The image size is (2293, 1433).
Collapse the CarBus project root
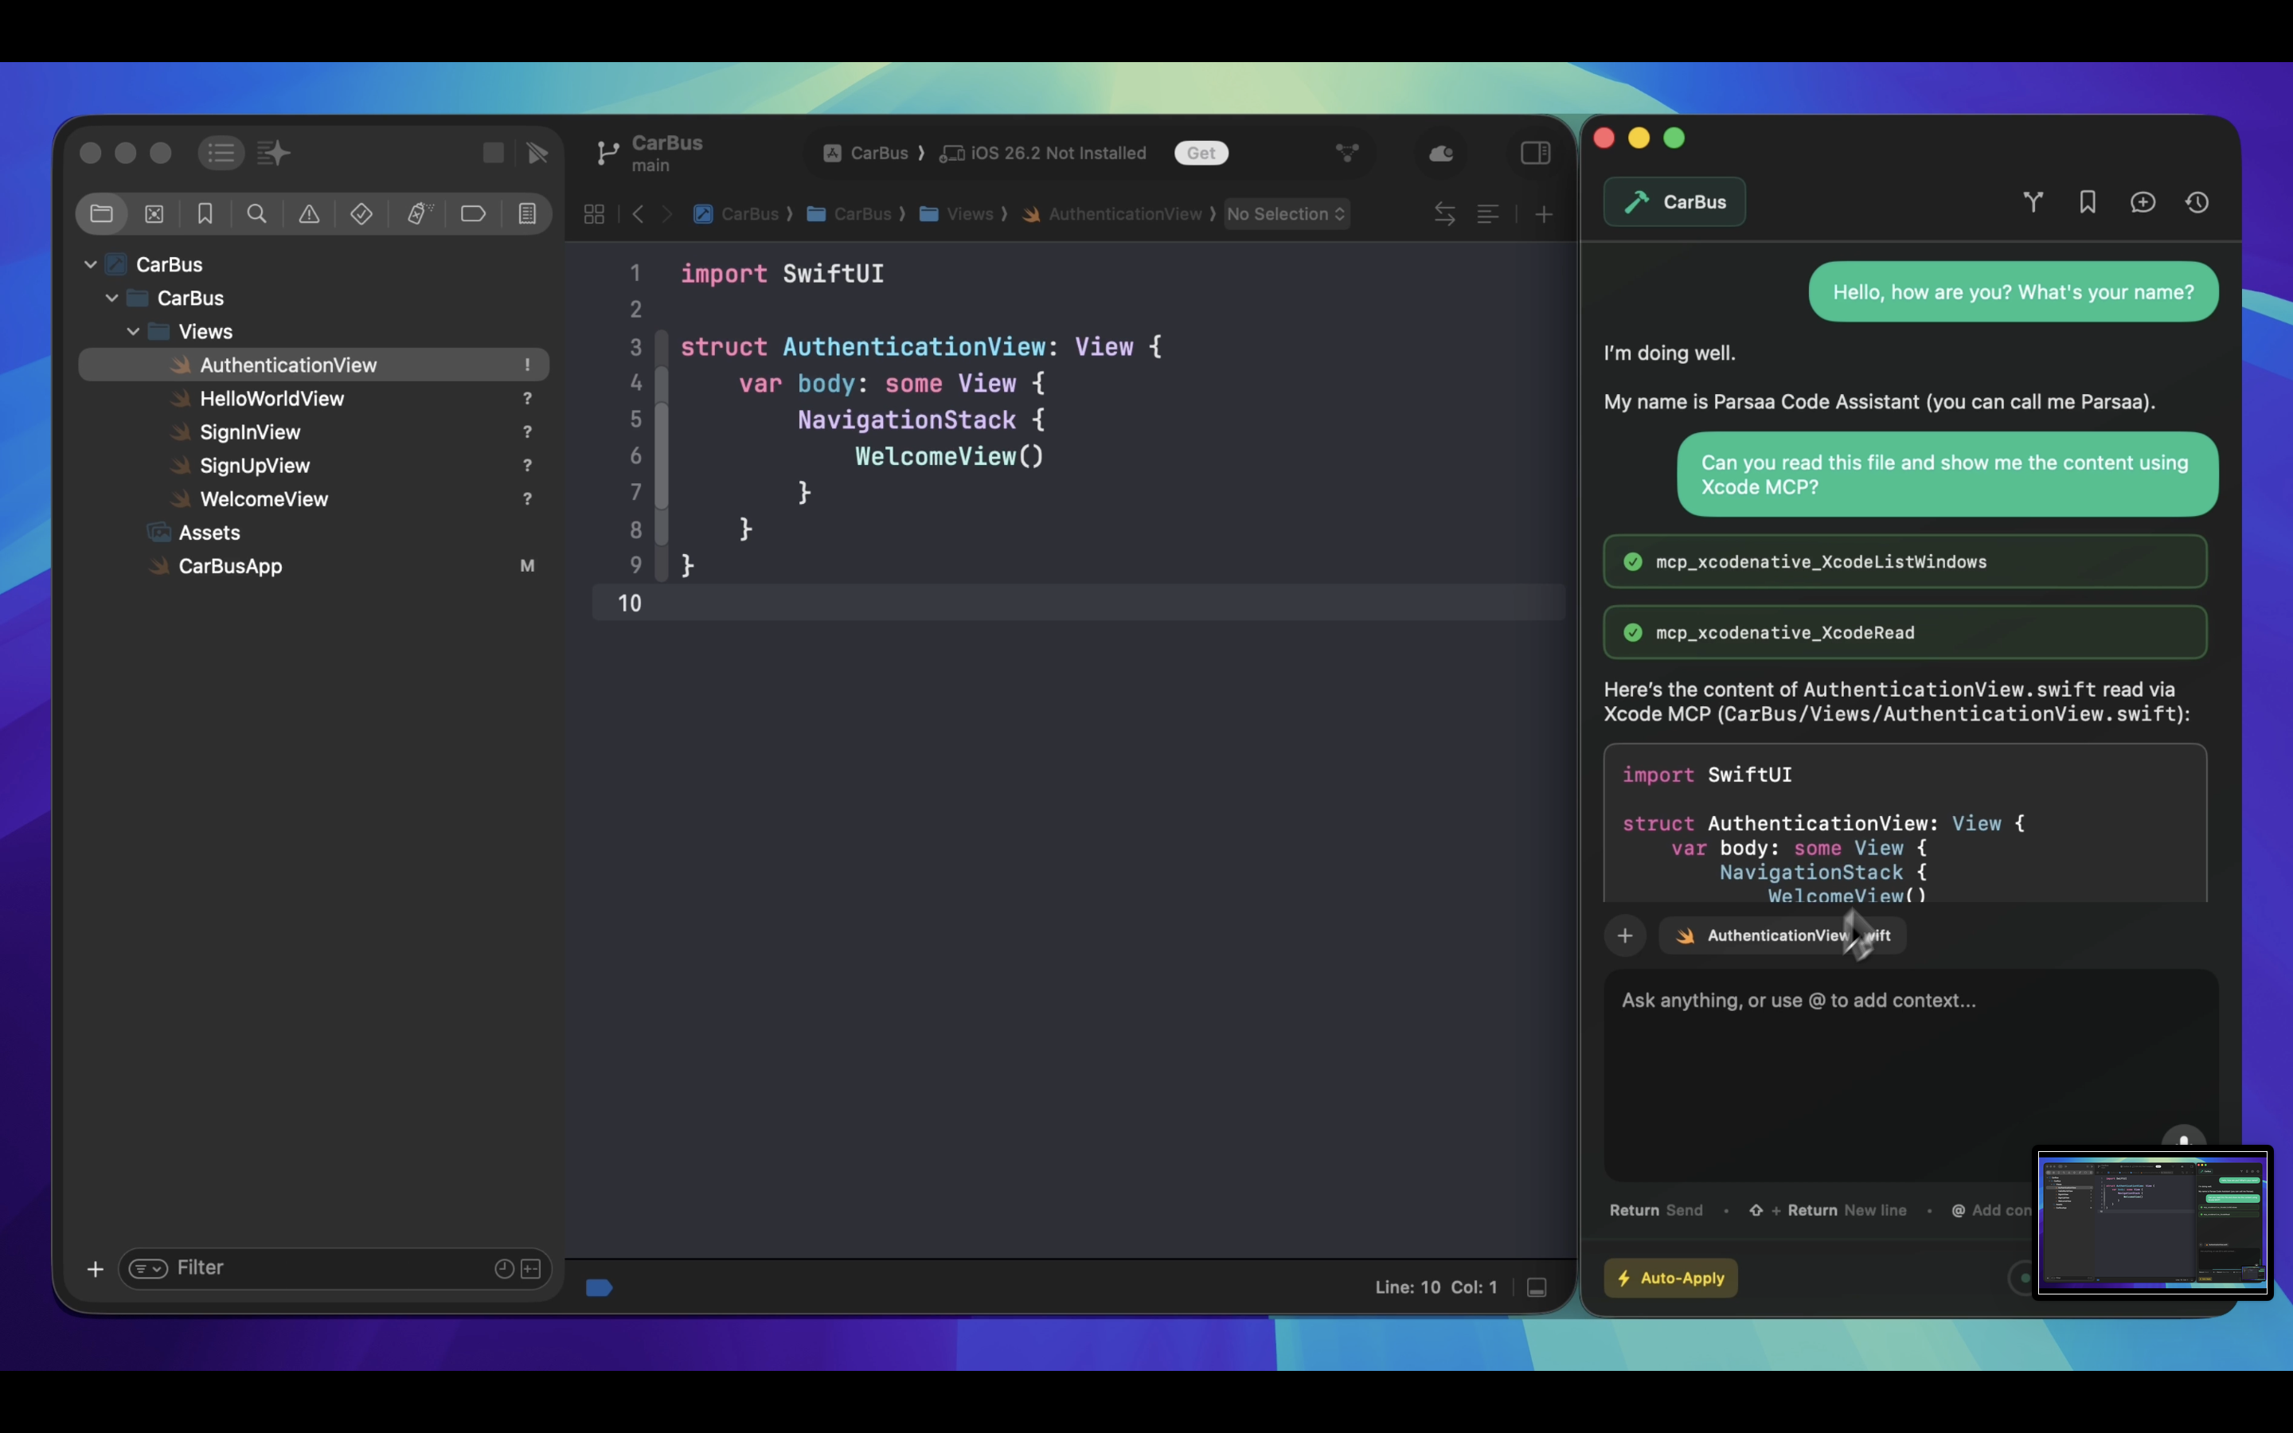89,264
